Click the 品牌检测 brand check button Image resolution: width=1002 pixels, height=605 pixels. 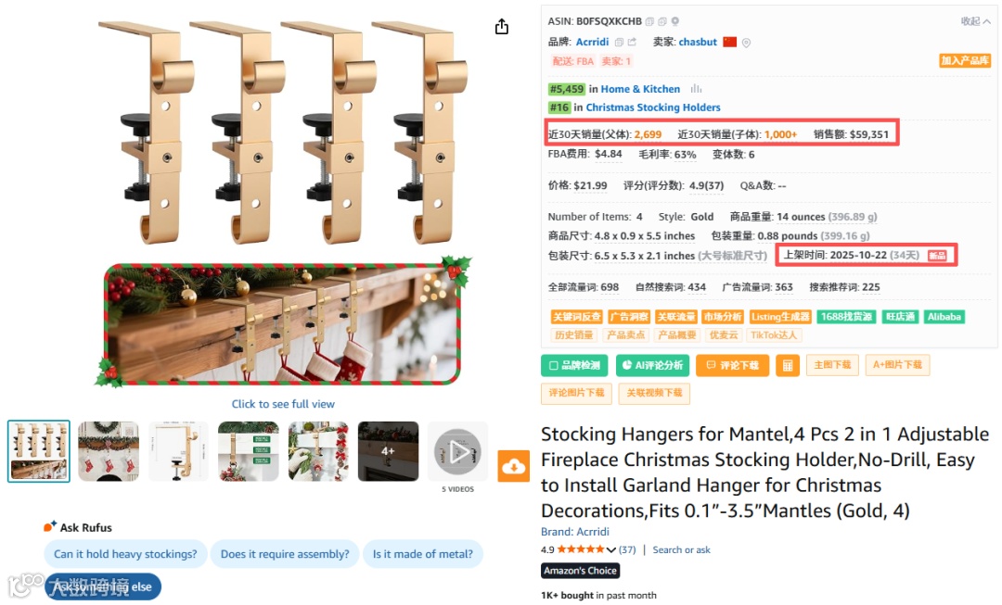coord(574,365)
